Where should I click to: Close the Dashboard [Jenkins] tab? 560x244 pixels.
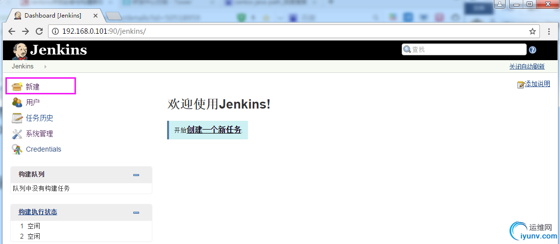[x=96, y=16]
